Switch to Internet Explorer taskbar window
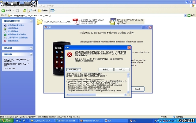This screenshot has height=123, width=196. pyautogui.click(x=66, y=121)
